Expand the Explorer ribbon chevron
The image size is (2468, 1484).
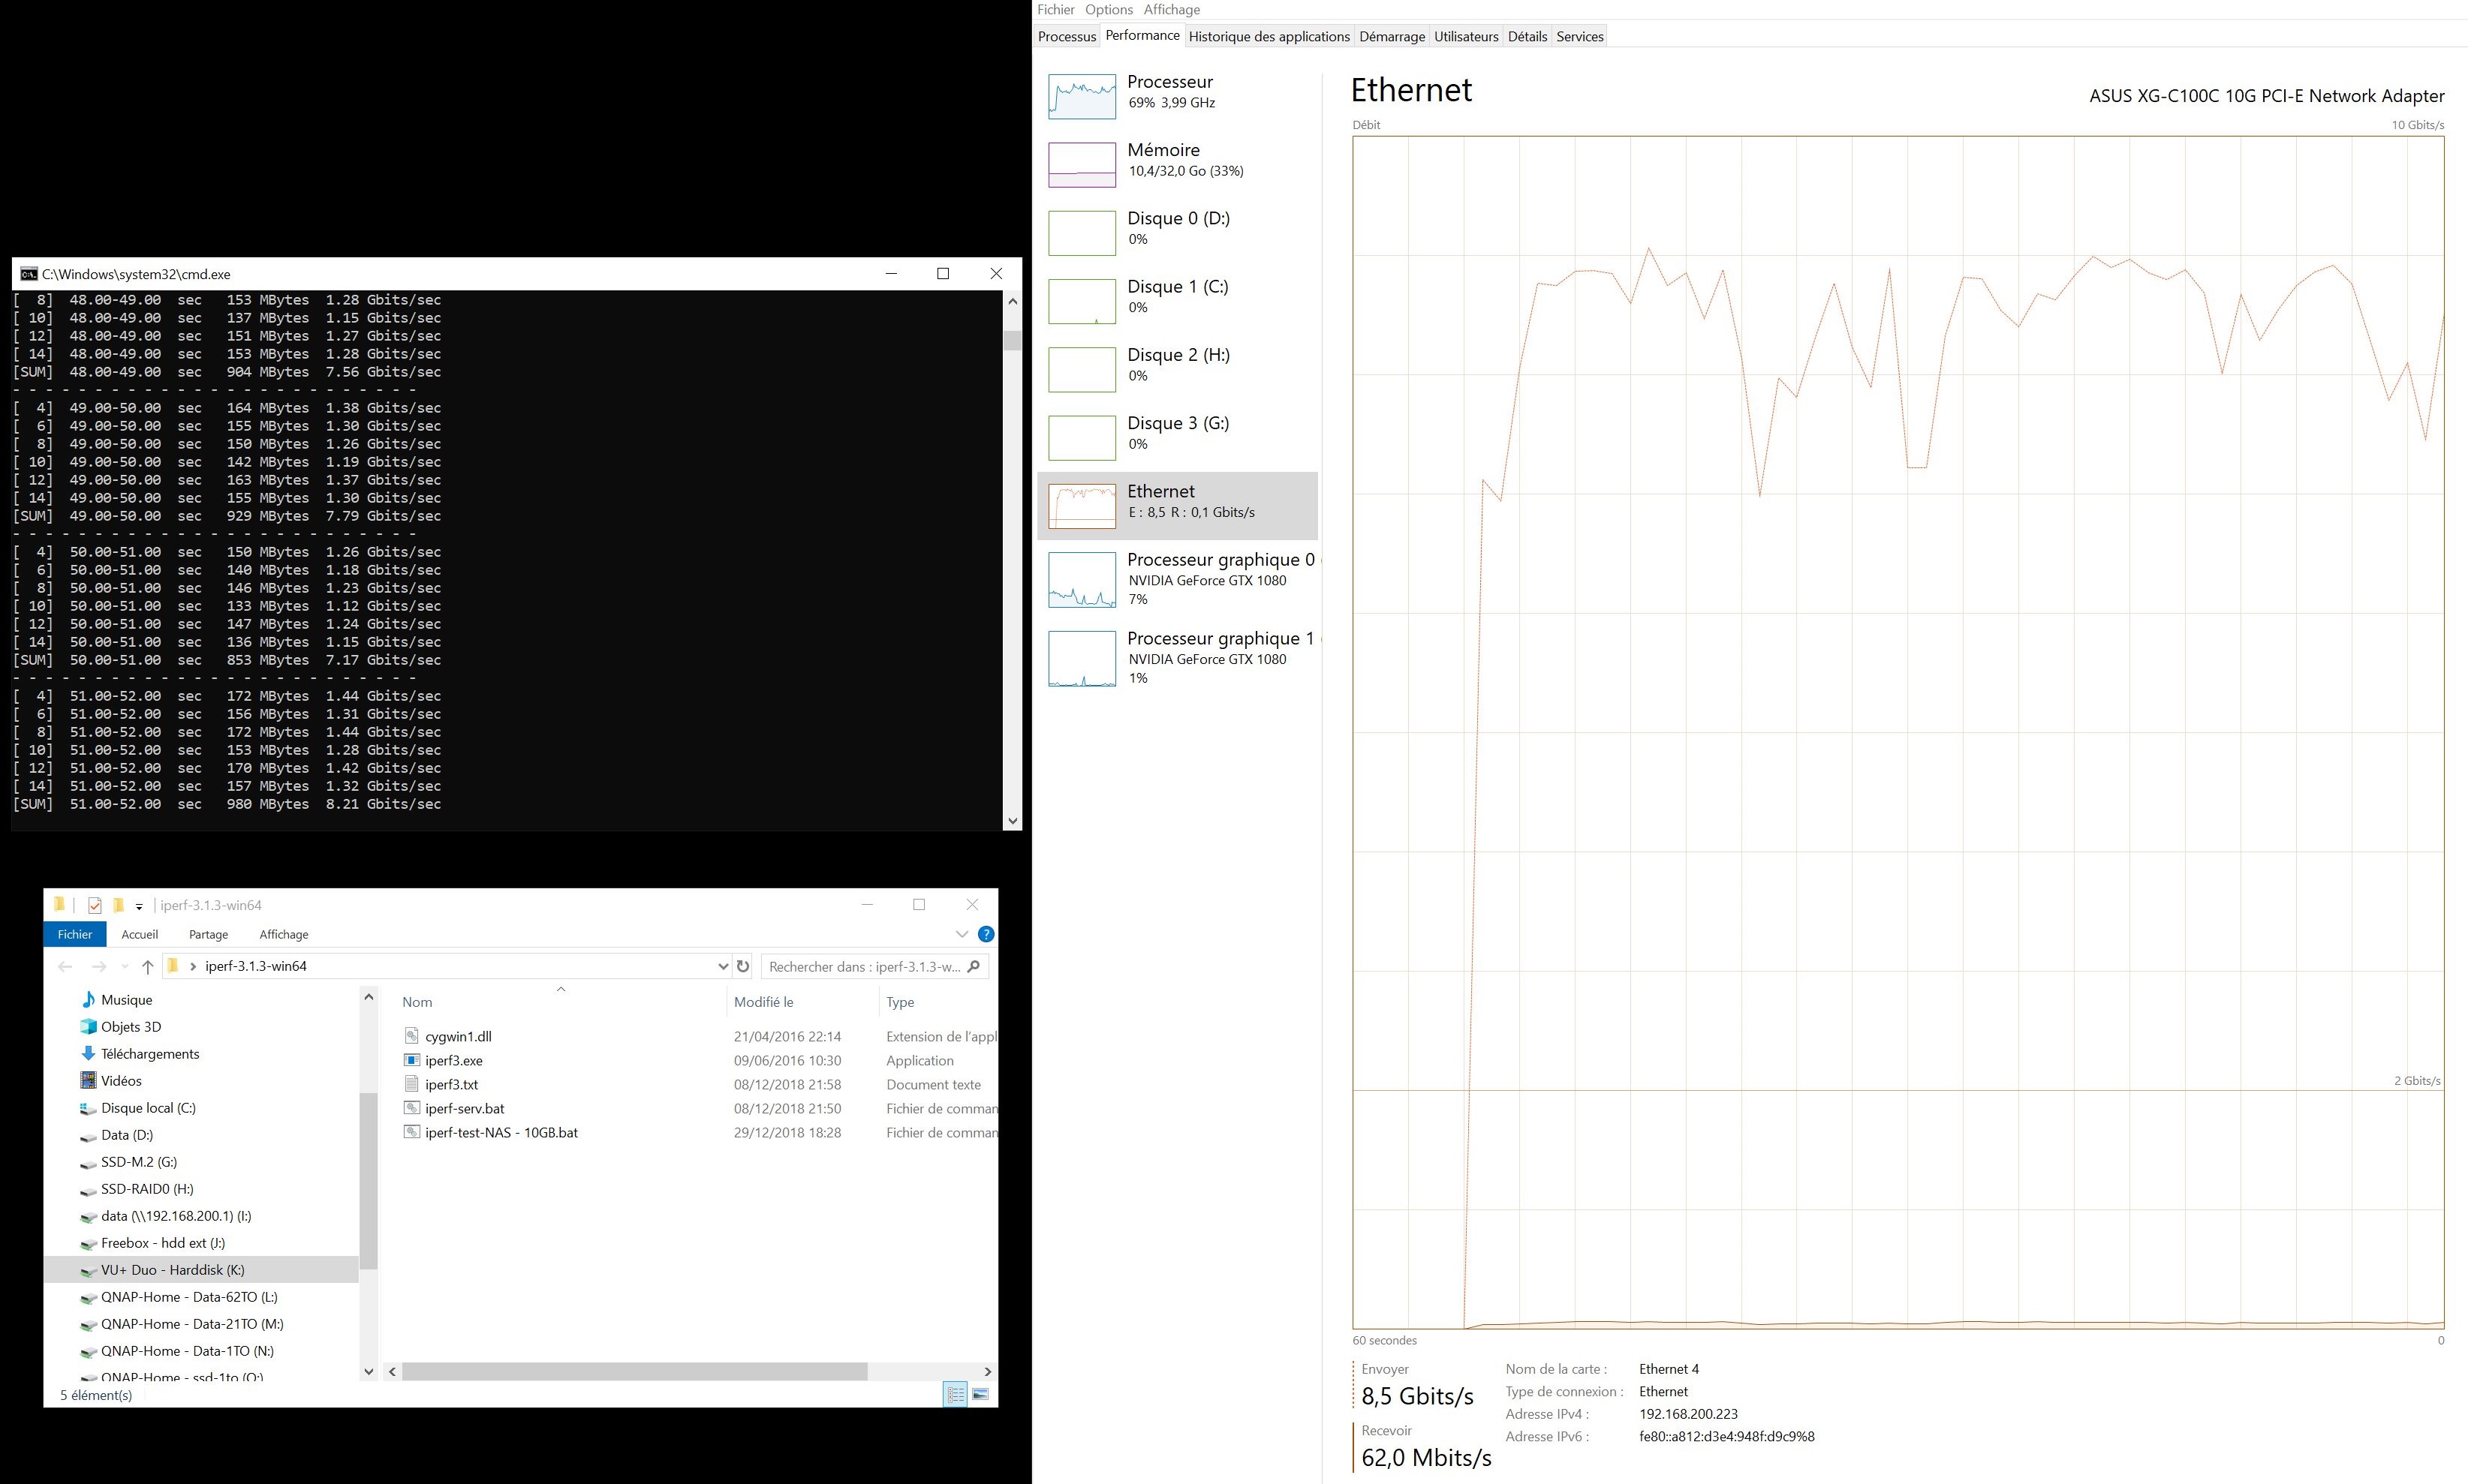(x=962, y=934)
